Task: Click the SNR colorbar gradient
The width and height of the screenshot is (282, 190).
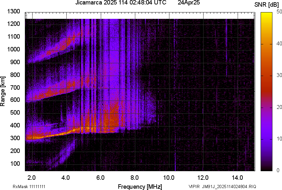Action: [267, 92]
